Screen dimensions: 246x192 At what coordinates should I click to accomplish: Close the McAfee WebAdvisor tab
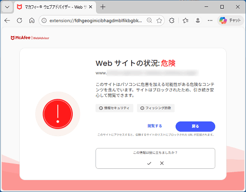tap(91, 7)
